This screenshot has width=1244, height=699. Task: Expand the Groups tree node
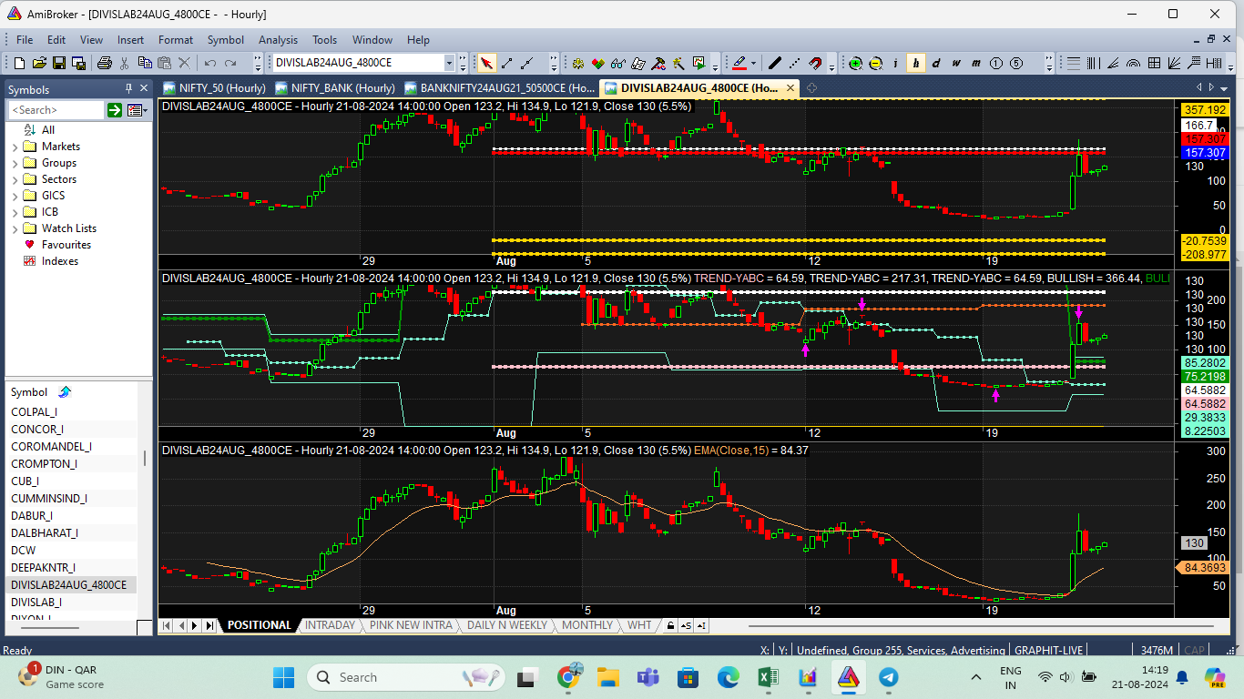pos(15,163)
